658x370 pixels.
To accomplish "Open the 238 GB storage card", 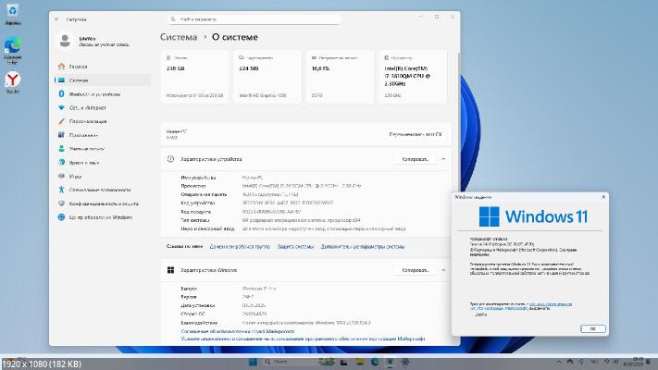I will pos(194,77).
